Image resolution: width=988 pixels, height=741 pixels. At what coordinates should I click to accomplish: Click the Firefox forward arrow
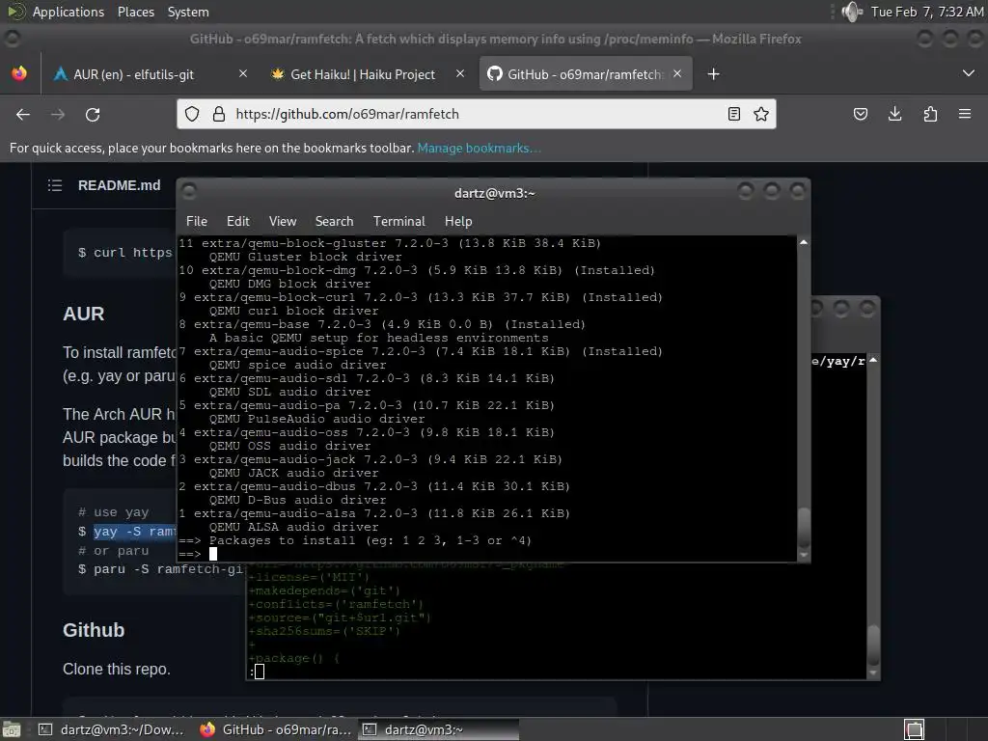pyautogui.click(x=58, y=115)
